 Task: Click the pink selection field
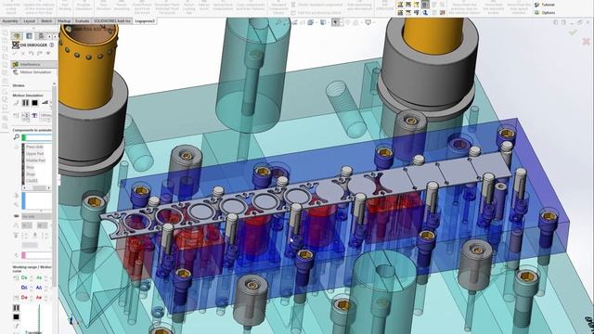(x=37, y=256)
